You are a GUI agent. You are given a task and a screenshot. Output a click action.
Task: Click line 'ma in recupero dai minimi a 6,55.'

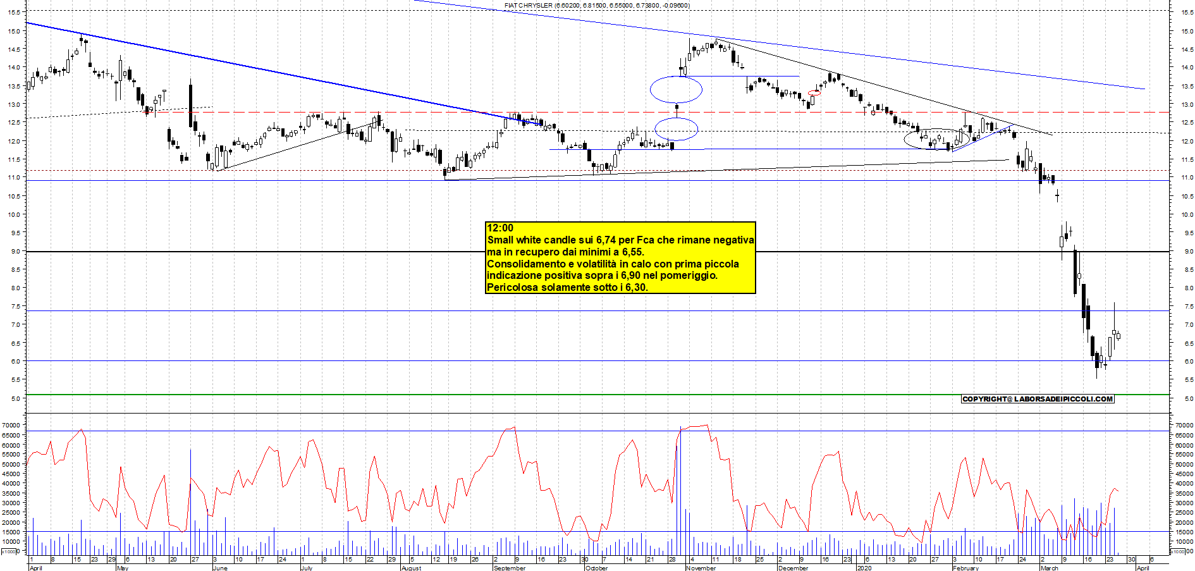pyautogui.click(x=565, y=252)
